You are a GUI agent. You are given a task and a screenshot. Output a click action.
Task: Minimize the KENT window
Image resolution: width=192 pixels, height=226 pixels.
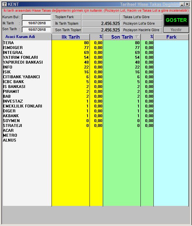(x=182, y=4)
